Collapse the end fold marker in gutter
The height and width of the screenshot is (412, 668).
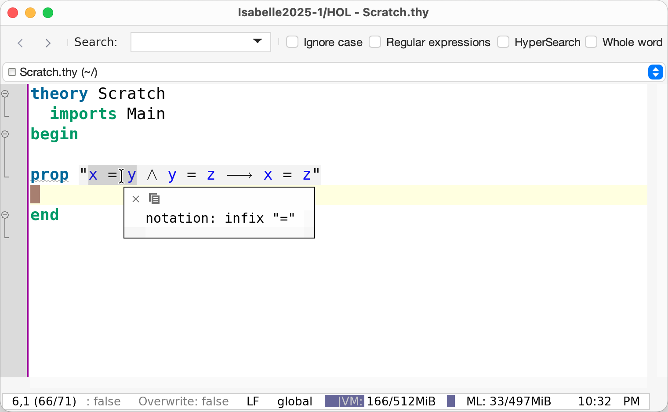click(x=5, y=215)
